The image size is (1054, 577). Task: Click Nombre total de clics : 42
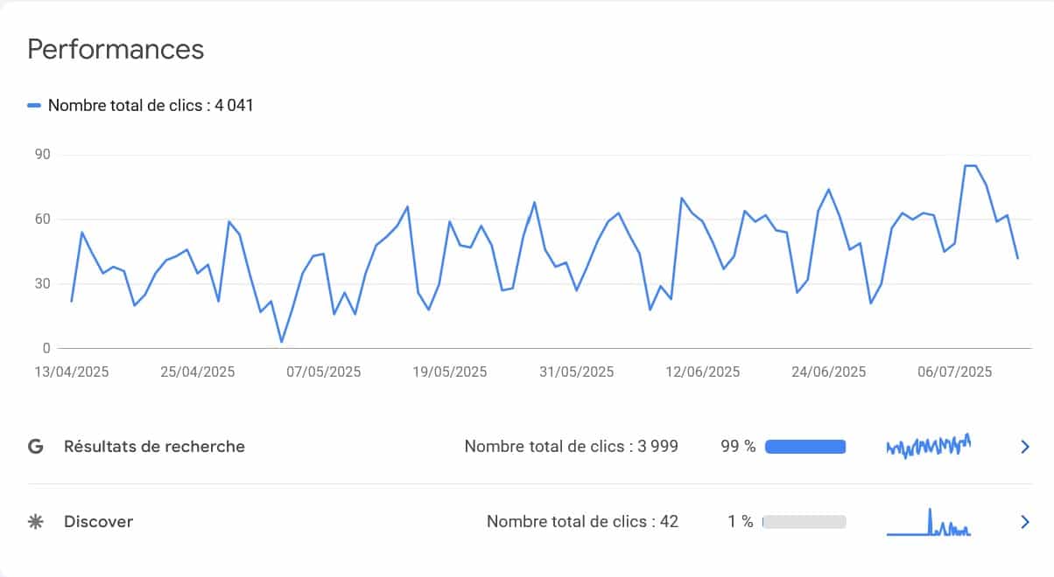[x=583, y=522]
